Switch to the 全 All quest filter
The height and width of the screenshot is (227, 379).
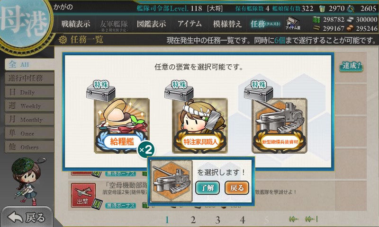pyautogui.click(x=29, y=64)
